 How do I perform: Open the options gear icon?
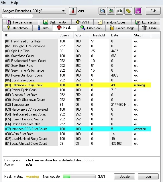pos(128,11)
